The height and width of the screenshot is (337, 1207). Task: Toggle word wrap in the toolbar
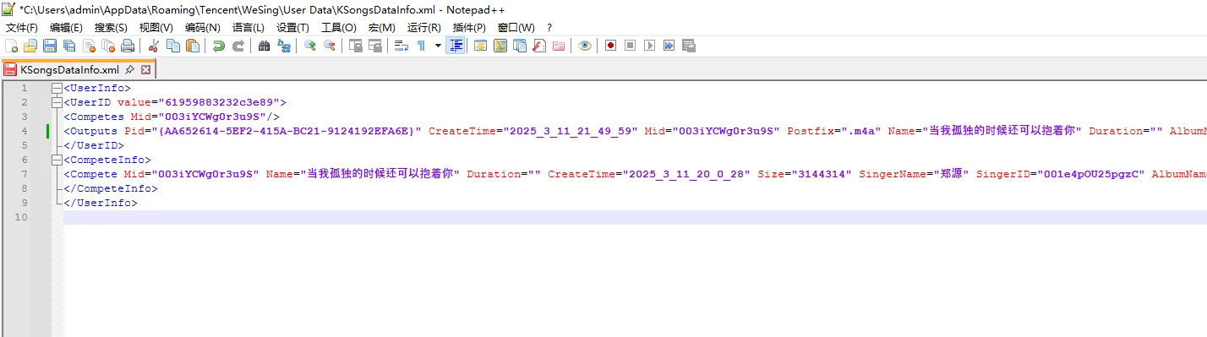402,46
